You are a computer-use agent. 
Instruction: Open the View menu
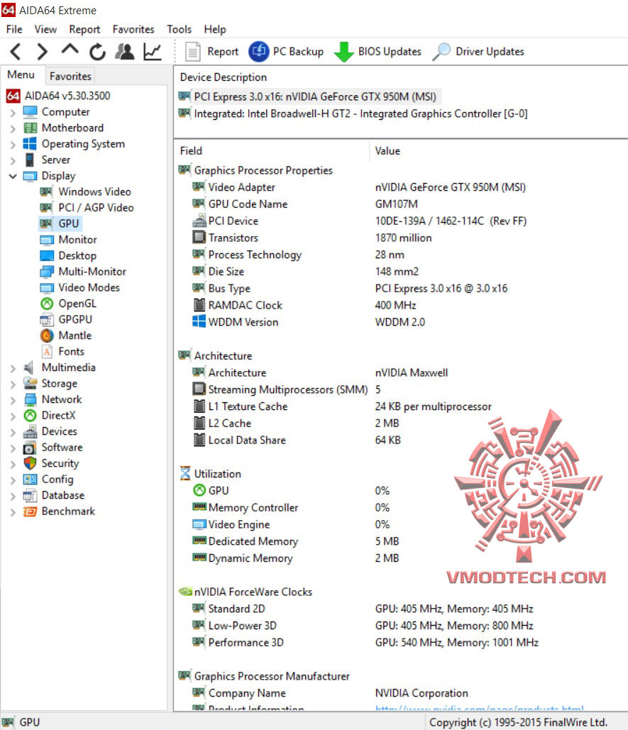45,29
